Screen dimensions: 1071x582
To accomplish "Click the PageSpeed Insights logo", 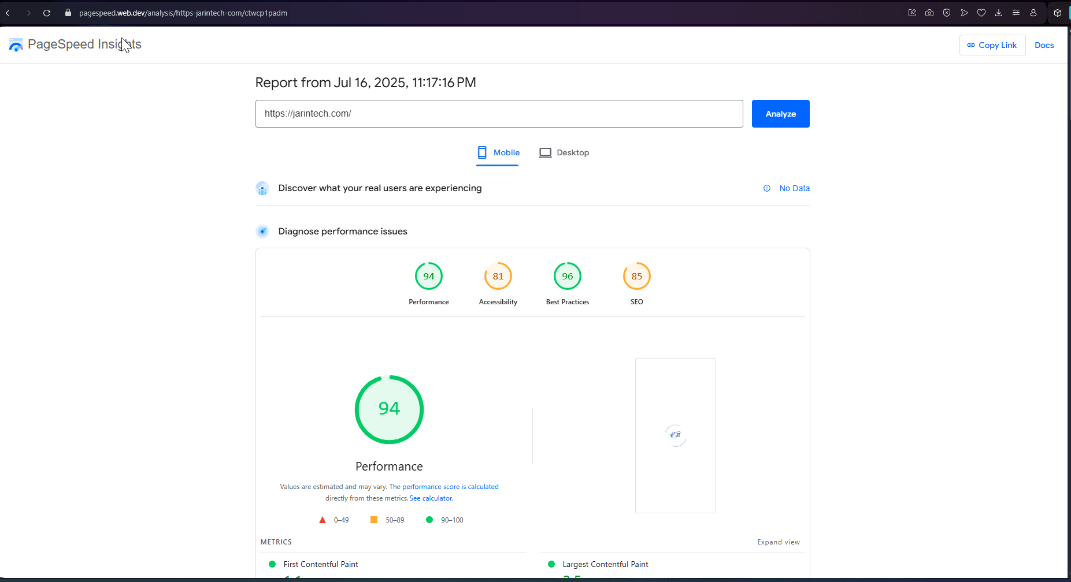I will coord(16,45).
